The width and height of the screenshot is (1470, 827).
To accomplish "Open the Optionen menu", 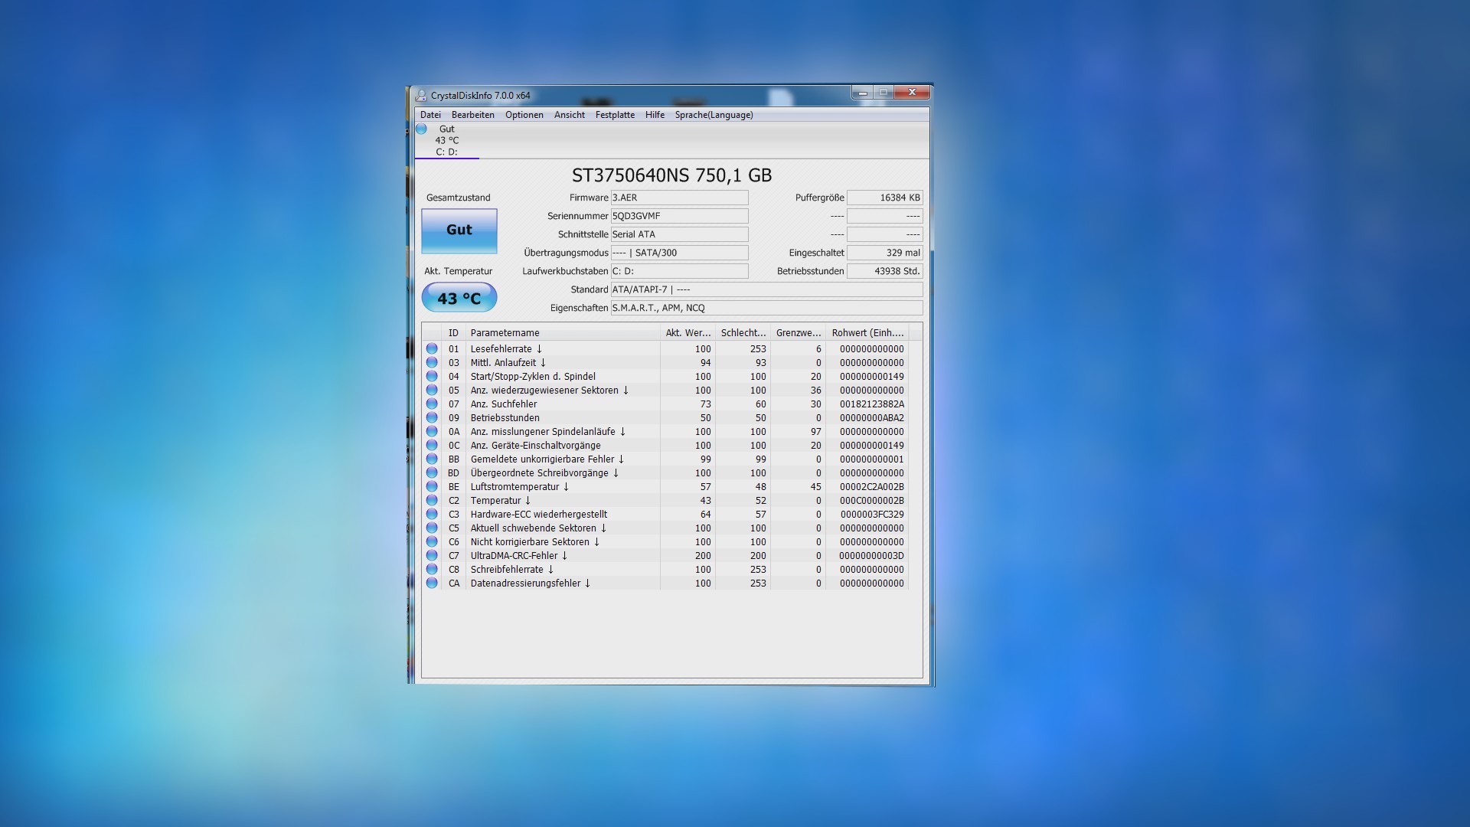I will [x=524, y=115].
